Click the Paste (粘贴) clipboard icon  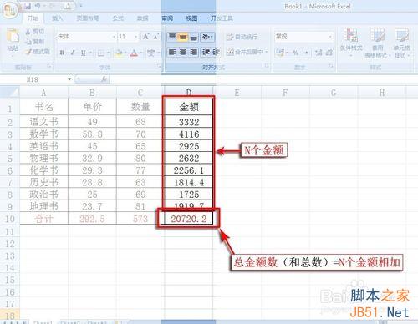[13, 36]
